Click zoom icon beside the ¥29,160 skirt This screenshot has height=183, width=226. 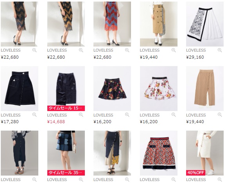[220, 50]
